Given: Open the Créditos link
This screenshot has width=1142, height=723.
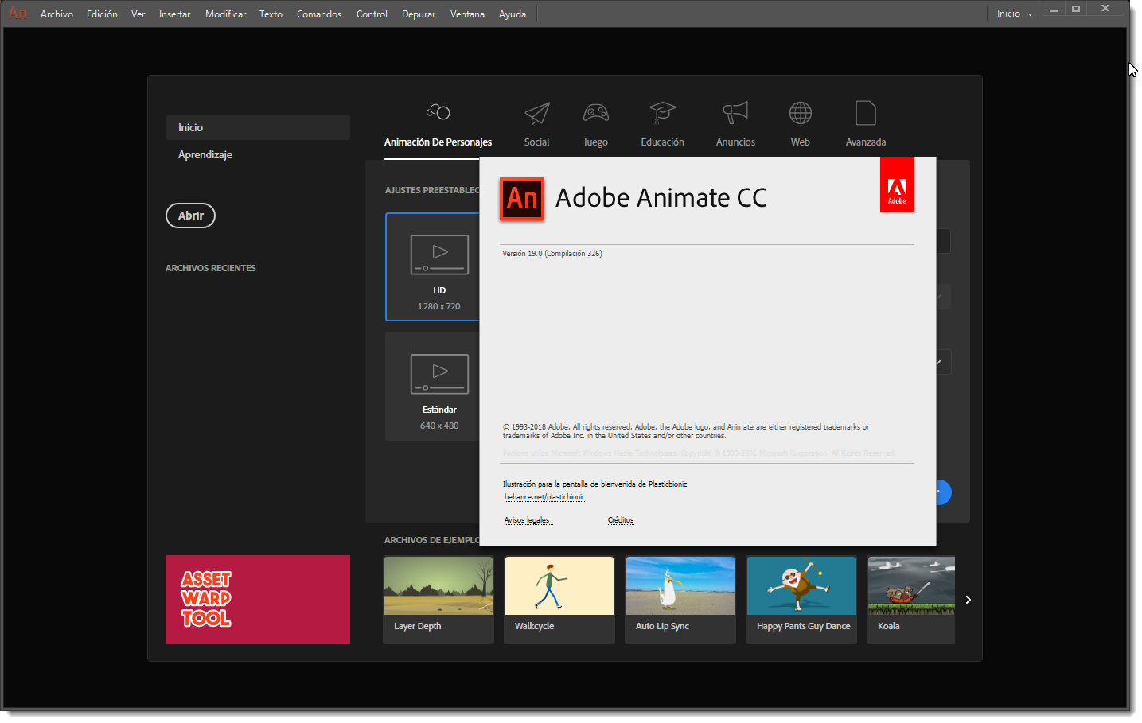Looking at the screenshot, I should 621,520.
